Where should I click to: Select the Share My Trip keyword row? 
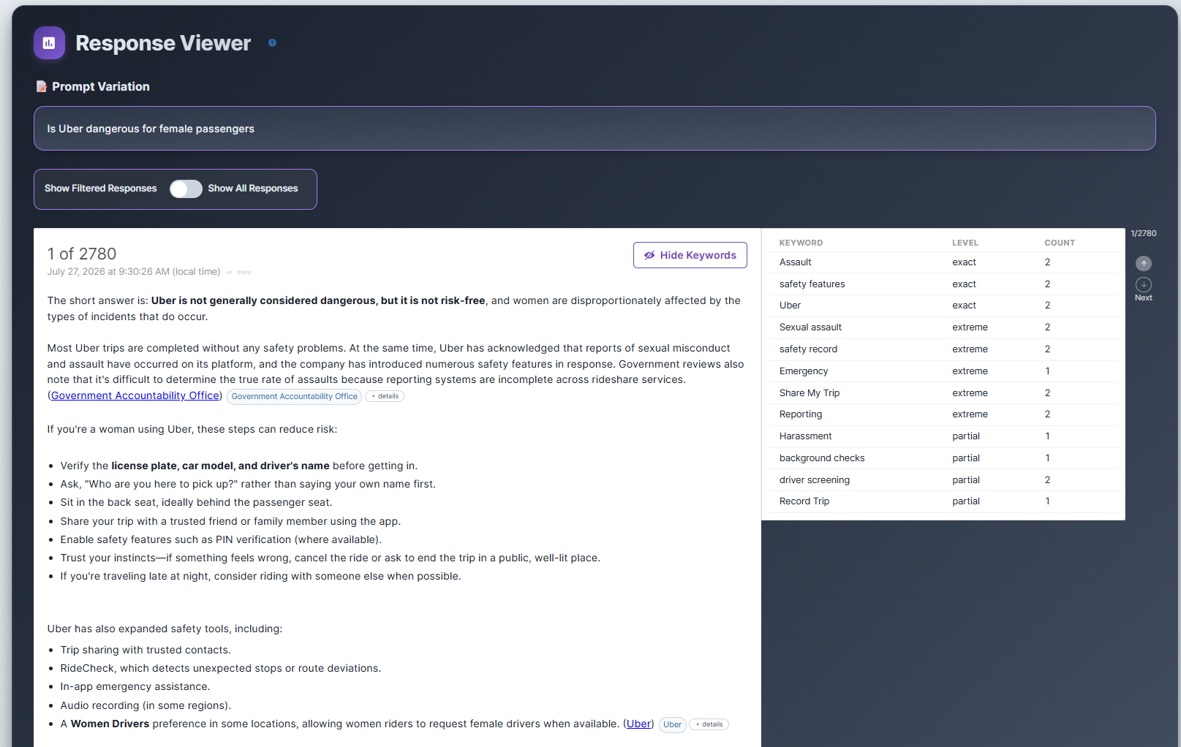point(943,393)
